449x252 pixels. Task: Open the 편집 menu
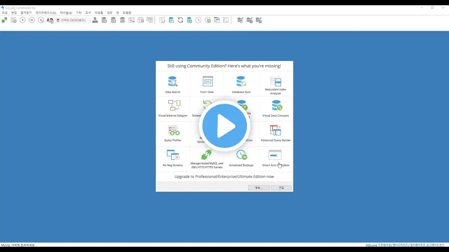(14, 13)
